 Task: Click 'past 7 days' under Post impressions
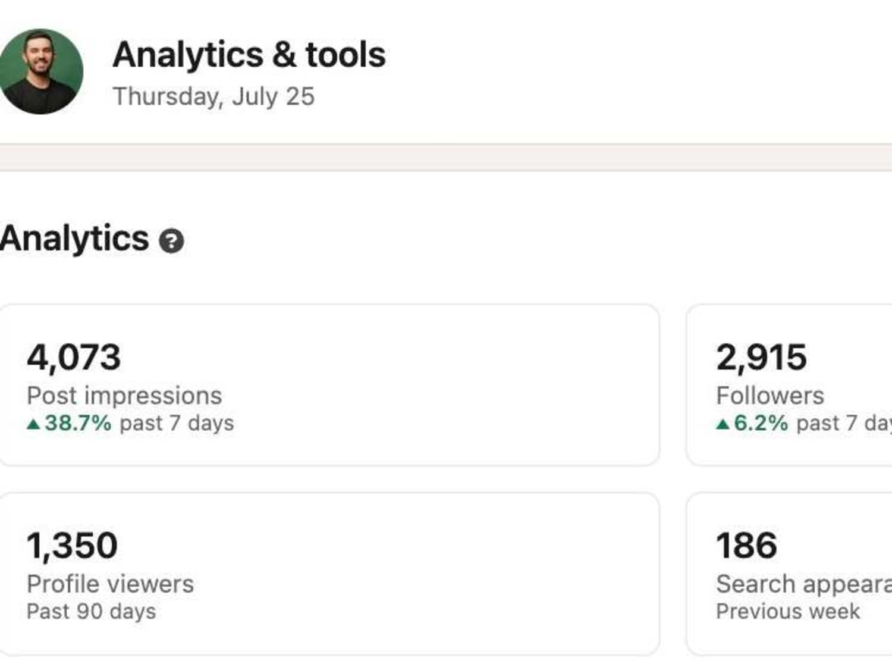(177, 424)
